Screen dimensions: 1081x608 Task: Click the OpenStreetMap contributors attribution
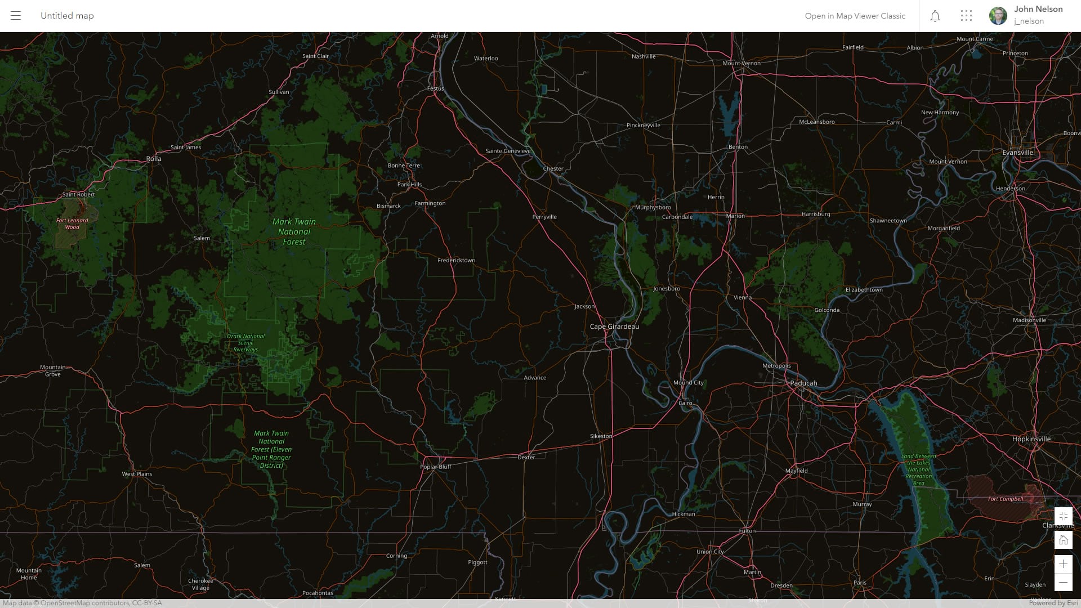(82, 603)
